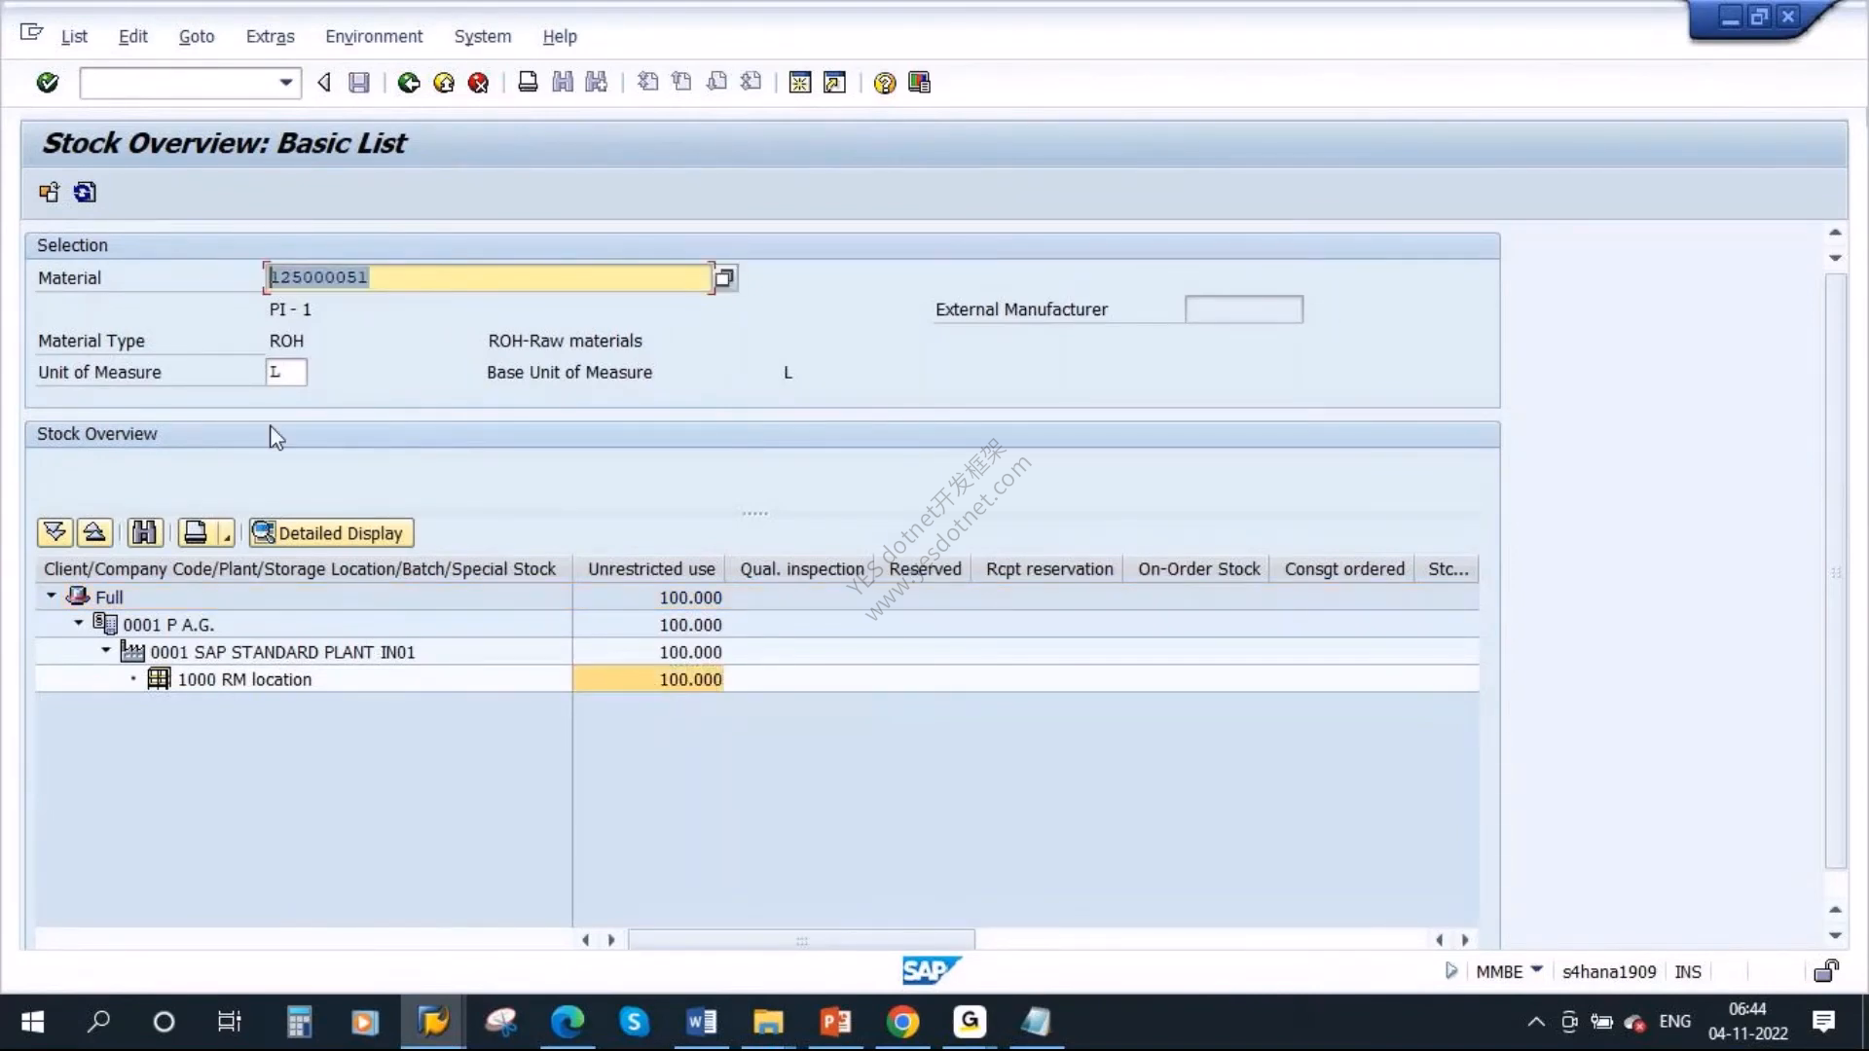Screen dimensions: 1869x1051
Task: Click the Material number input field
Action: tap(489, 277)
